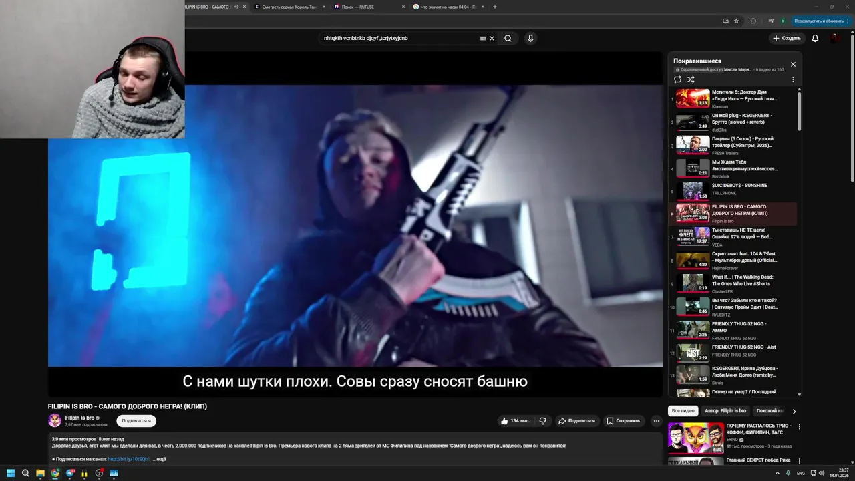855x481 pixels.
Task: Open File Explorer from the taskbar
Action: pyautogui.click(x=40, y=473)
